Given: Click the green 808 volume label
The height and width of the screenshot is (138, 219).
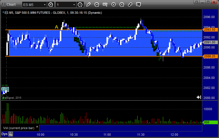Looking at the screenshot, I should 210,122.
